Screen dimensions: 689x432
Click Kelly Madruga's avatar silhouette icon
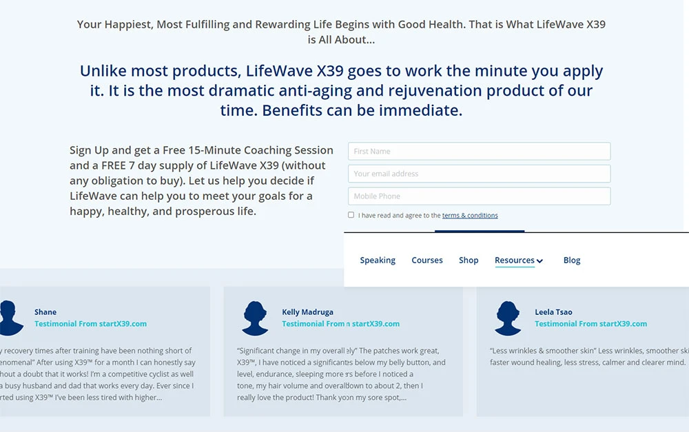pyautogui.click(x=255, y=318)
